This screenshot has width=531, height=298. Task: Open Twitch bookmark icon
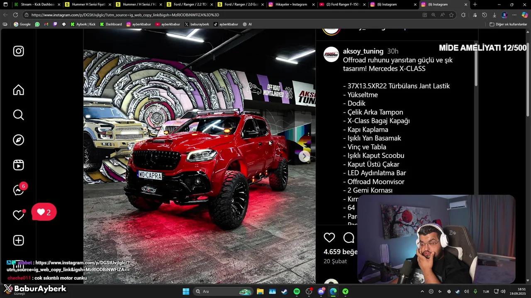55,24
